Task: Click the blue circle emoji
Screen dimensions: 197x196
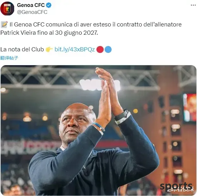Action: click(108, 49)
